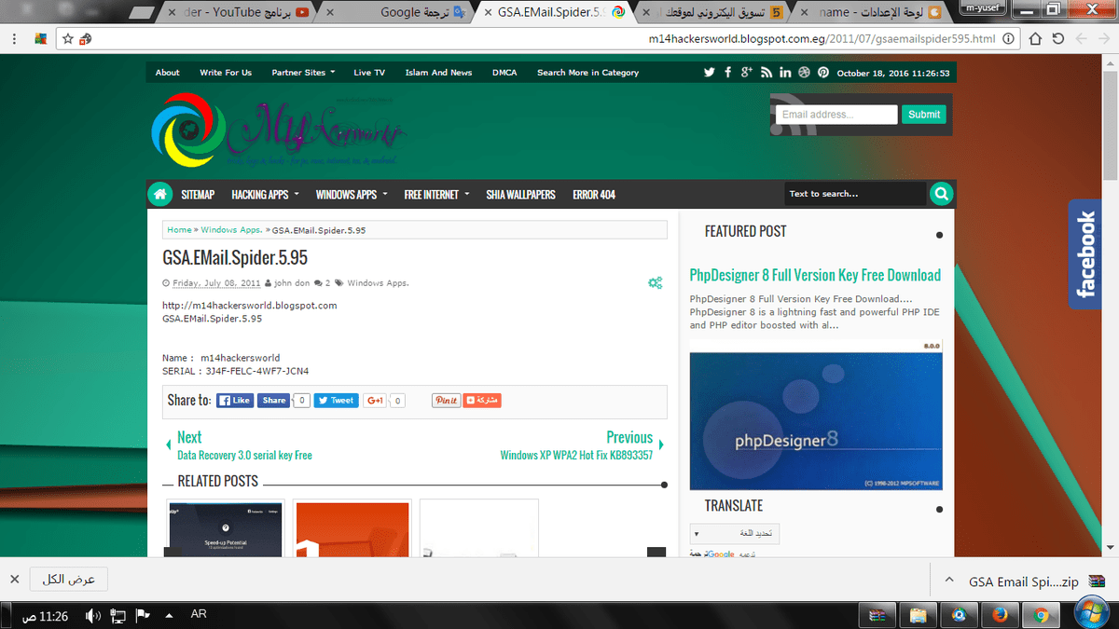Open PhpDesigner 8 featured post title

click(x=815, y=275)
